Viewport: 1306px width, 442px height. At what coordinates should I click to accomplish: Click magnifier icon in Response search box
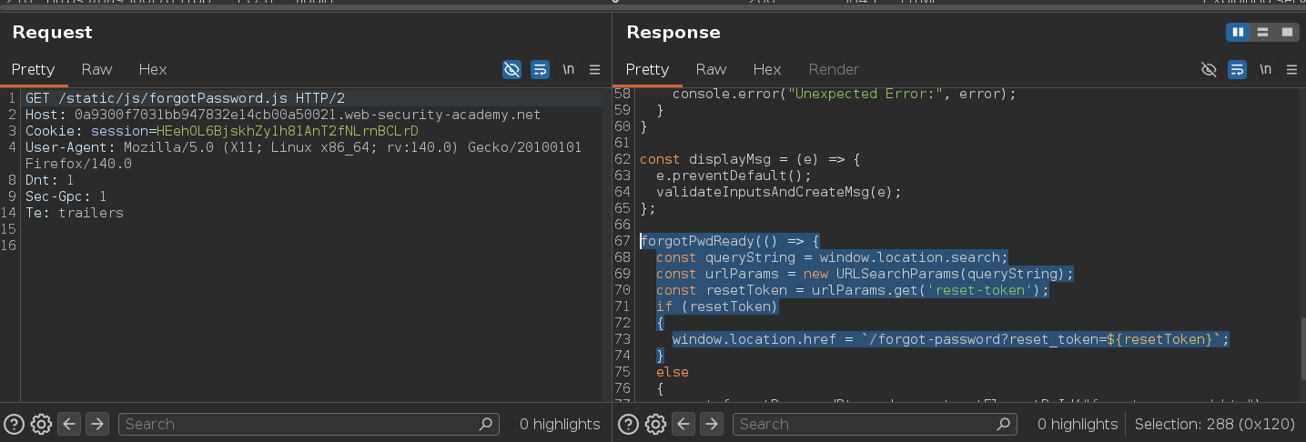[x=1004, y=424]
